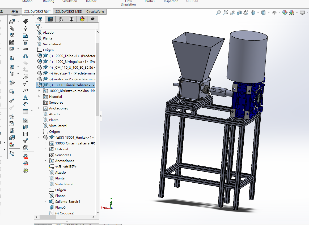Switch to the DimXpertManager crosshair tab

[x=71, y=19]
